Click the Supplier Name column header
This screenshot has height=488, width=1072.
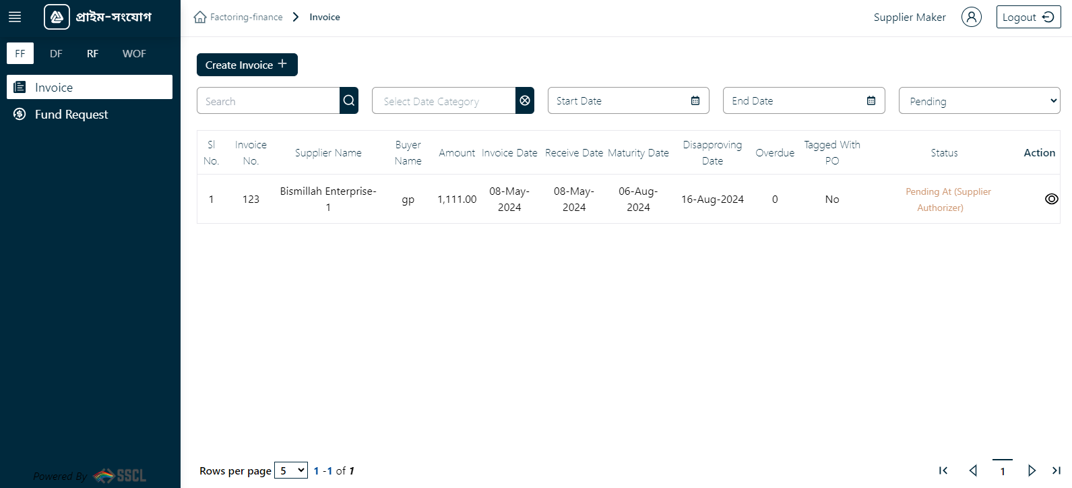(x=328, y=152)
